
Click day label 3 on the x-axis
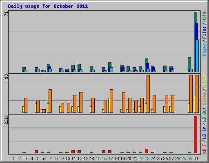[x=26, y=159]
